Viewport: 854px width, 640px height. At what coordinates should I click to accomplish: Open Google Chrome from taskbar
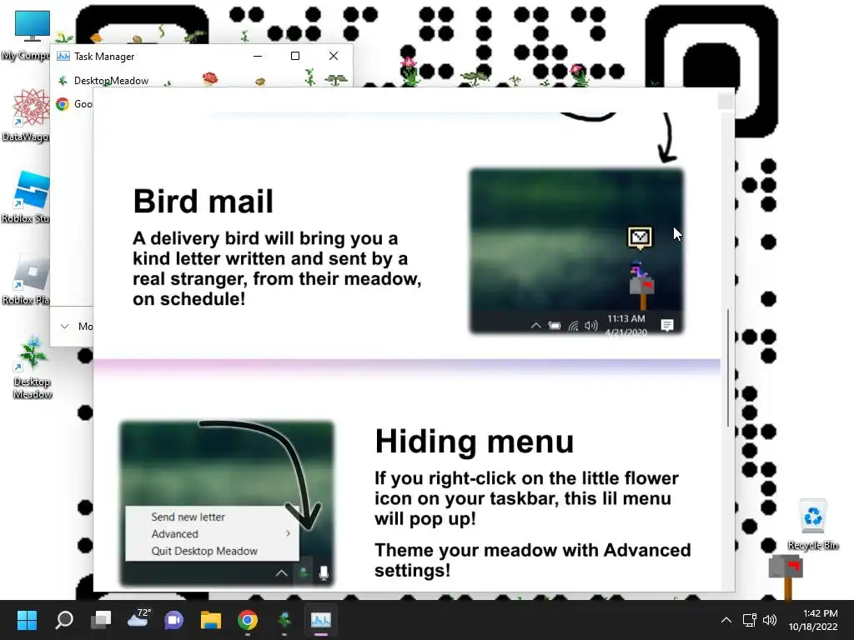[247, 620]
